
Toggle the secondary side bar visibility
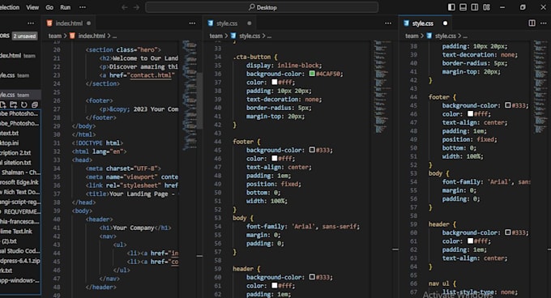[475, 7]
